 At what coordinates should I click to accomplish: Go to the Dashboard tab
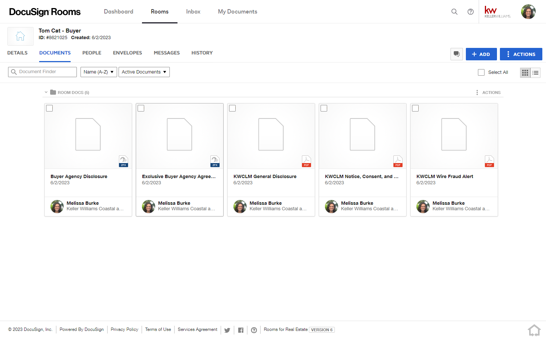pos(119,12)
